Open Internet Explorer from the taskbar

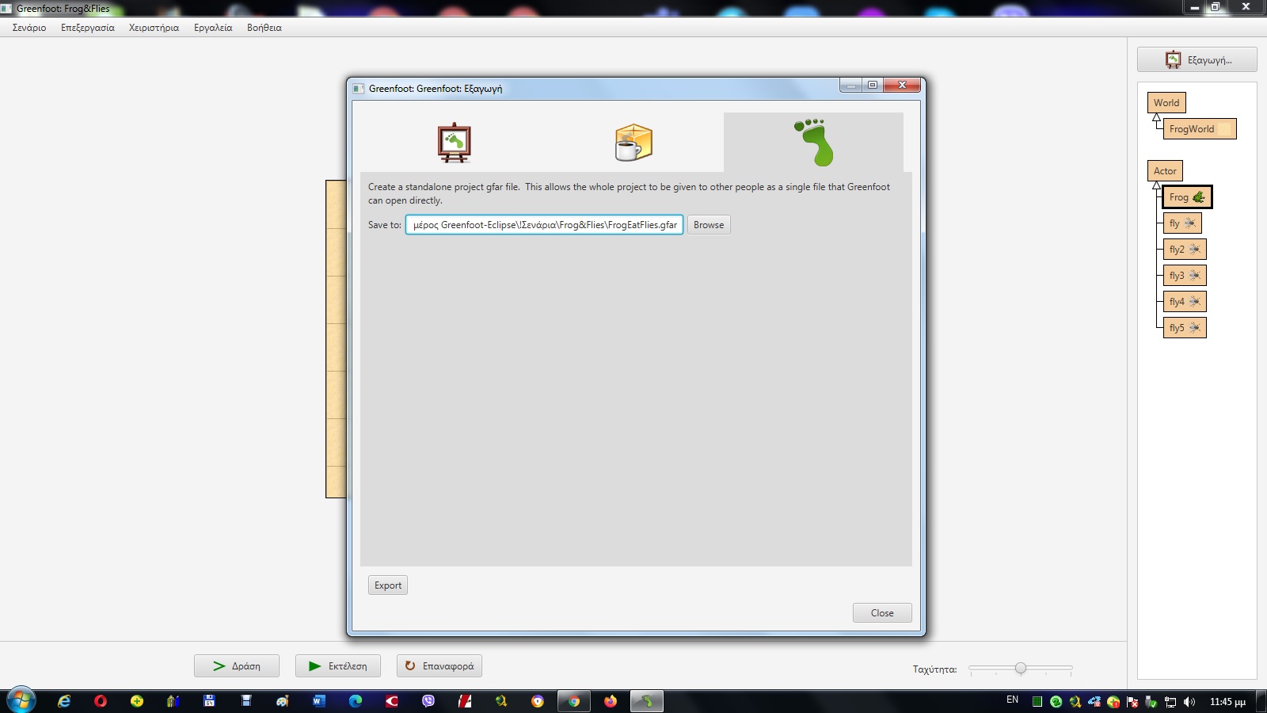click(x=64, y=701)
